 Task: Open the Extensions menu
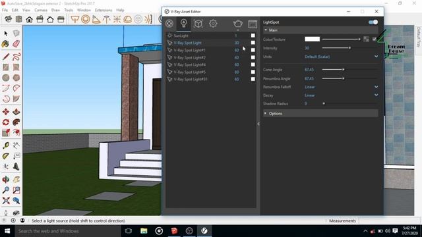(x=104, y=10)
